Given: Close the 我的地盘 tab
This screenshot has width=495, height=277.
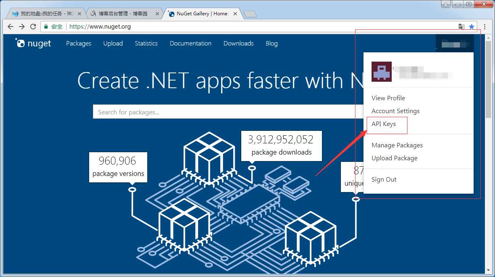Looking at the screenshot, I should pyautogui.click(x=79, y=14).
